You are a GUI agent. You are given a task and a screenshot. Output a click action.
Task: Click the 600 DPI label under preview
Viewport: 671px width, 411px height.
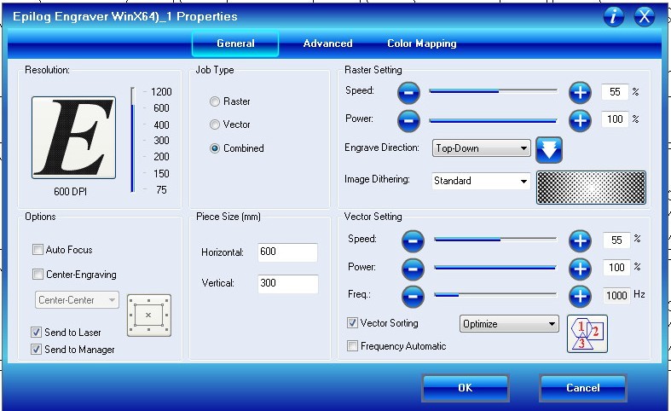(x=70, y=192)
